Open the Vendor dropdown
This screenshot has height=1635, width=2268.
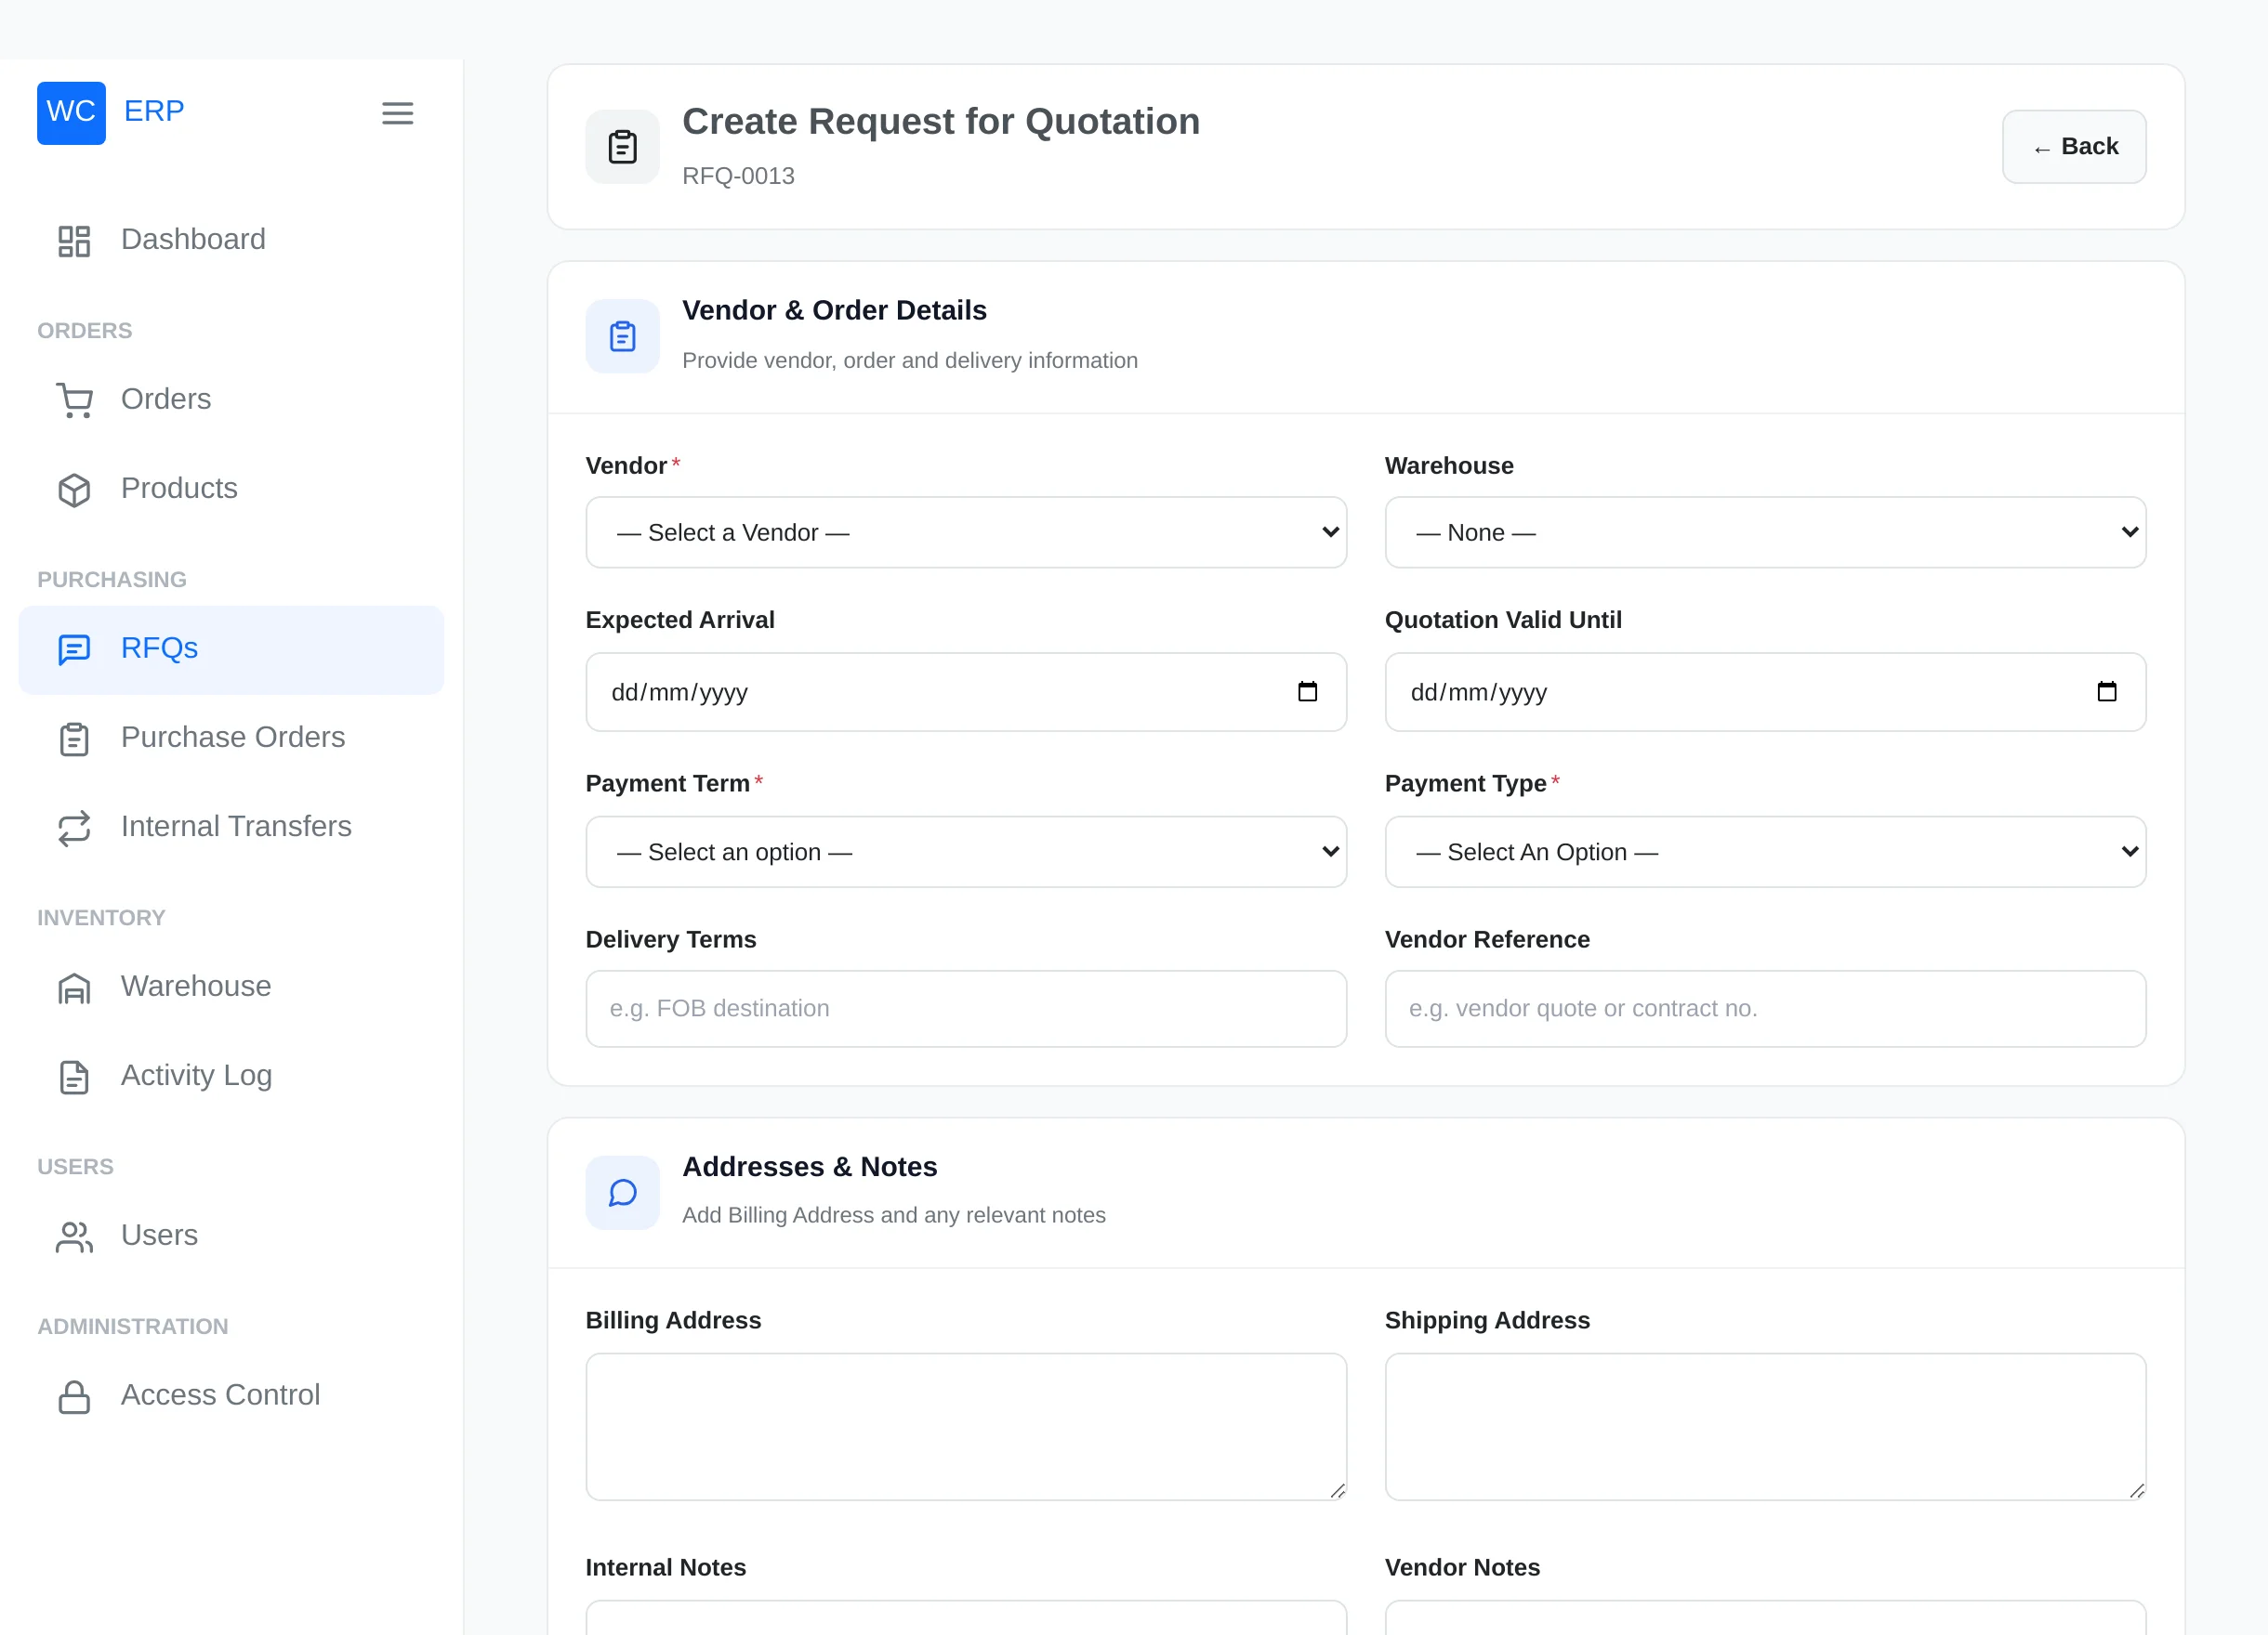click(x=966, y=532)
